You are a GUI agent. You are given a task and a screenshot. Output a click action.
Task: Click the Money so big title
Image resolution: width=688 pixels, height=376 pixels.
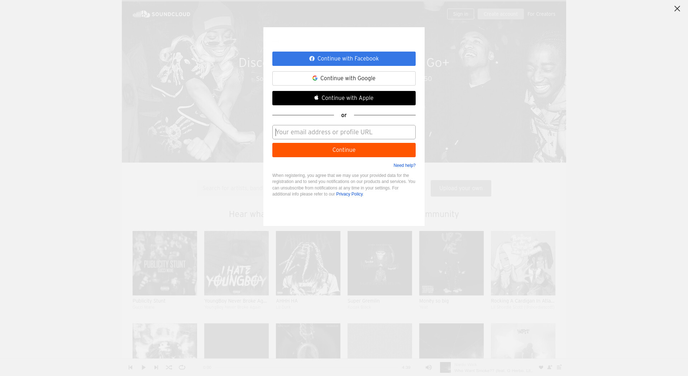[x=434, y=301]
